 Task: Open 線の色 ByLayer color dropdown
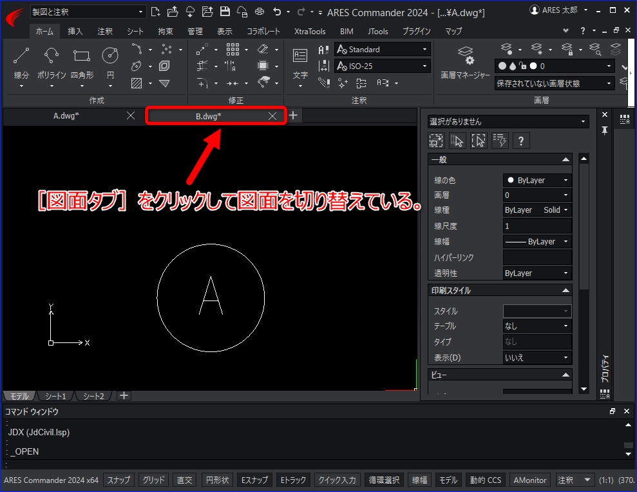pyautogui.click(x=537, y=180)
